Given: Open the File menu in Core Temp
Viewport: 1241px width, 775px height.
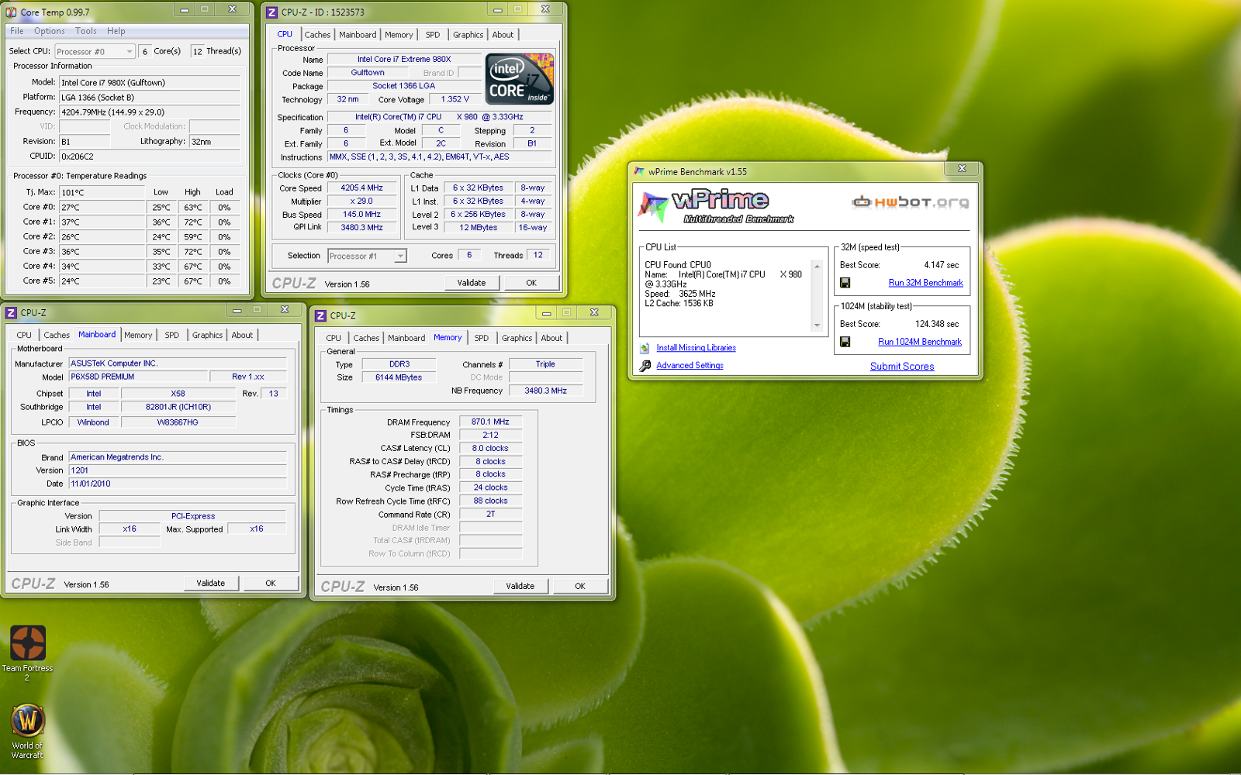Looking at the screenshot, I should (17, 31).
